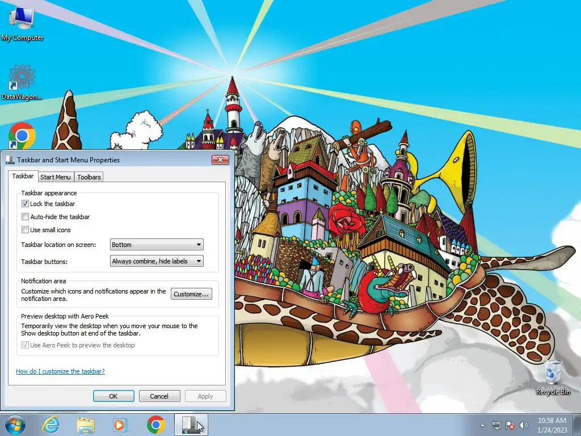Click the Taskbar Properties taskbar button
Image resolution: width=581 pixels, height=436 pixels.
[x=191, y=425]
